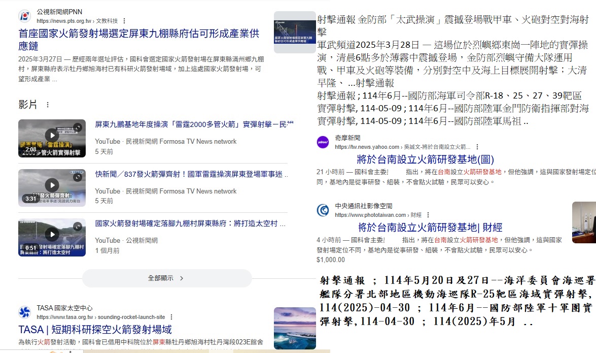Click 射擊通報 金防部「太武操演」 headline text
The image size is (596, 353).
[452, 25]
